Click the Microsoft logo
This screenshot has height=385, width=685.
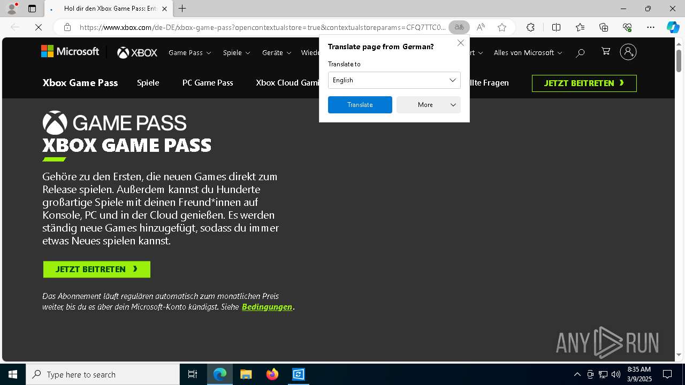(70, 51)
